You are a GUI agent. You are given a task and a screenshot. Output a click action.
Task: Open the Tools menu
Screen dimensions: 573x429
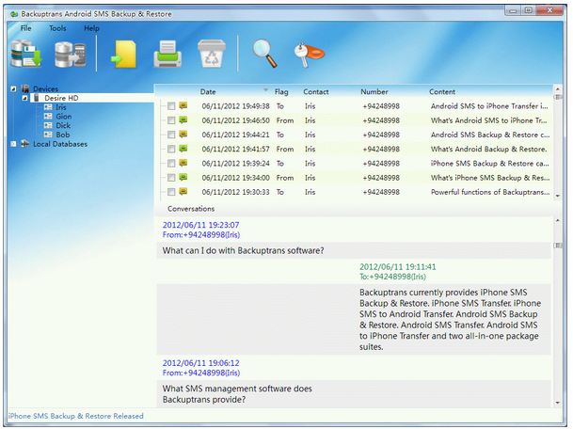tap(57, 28)
